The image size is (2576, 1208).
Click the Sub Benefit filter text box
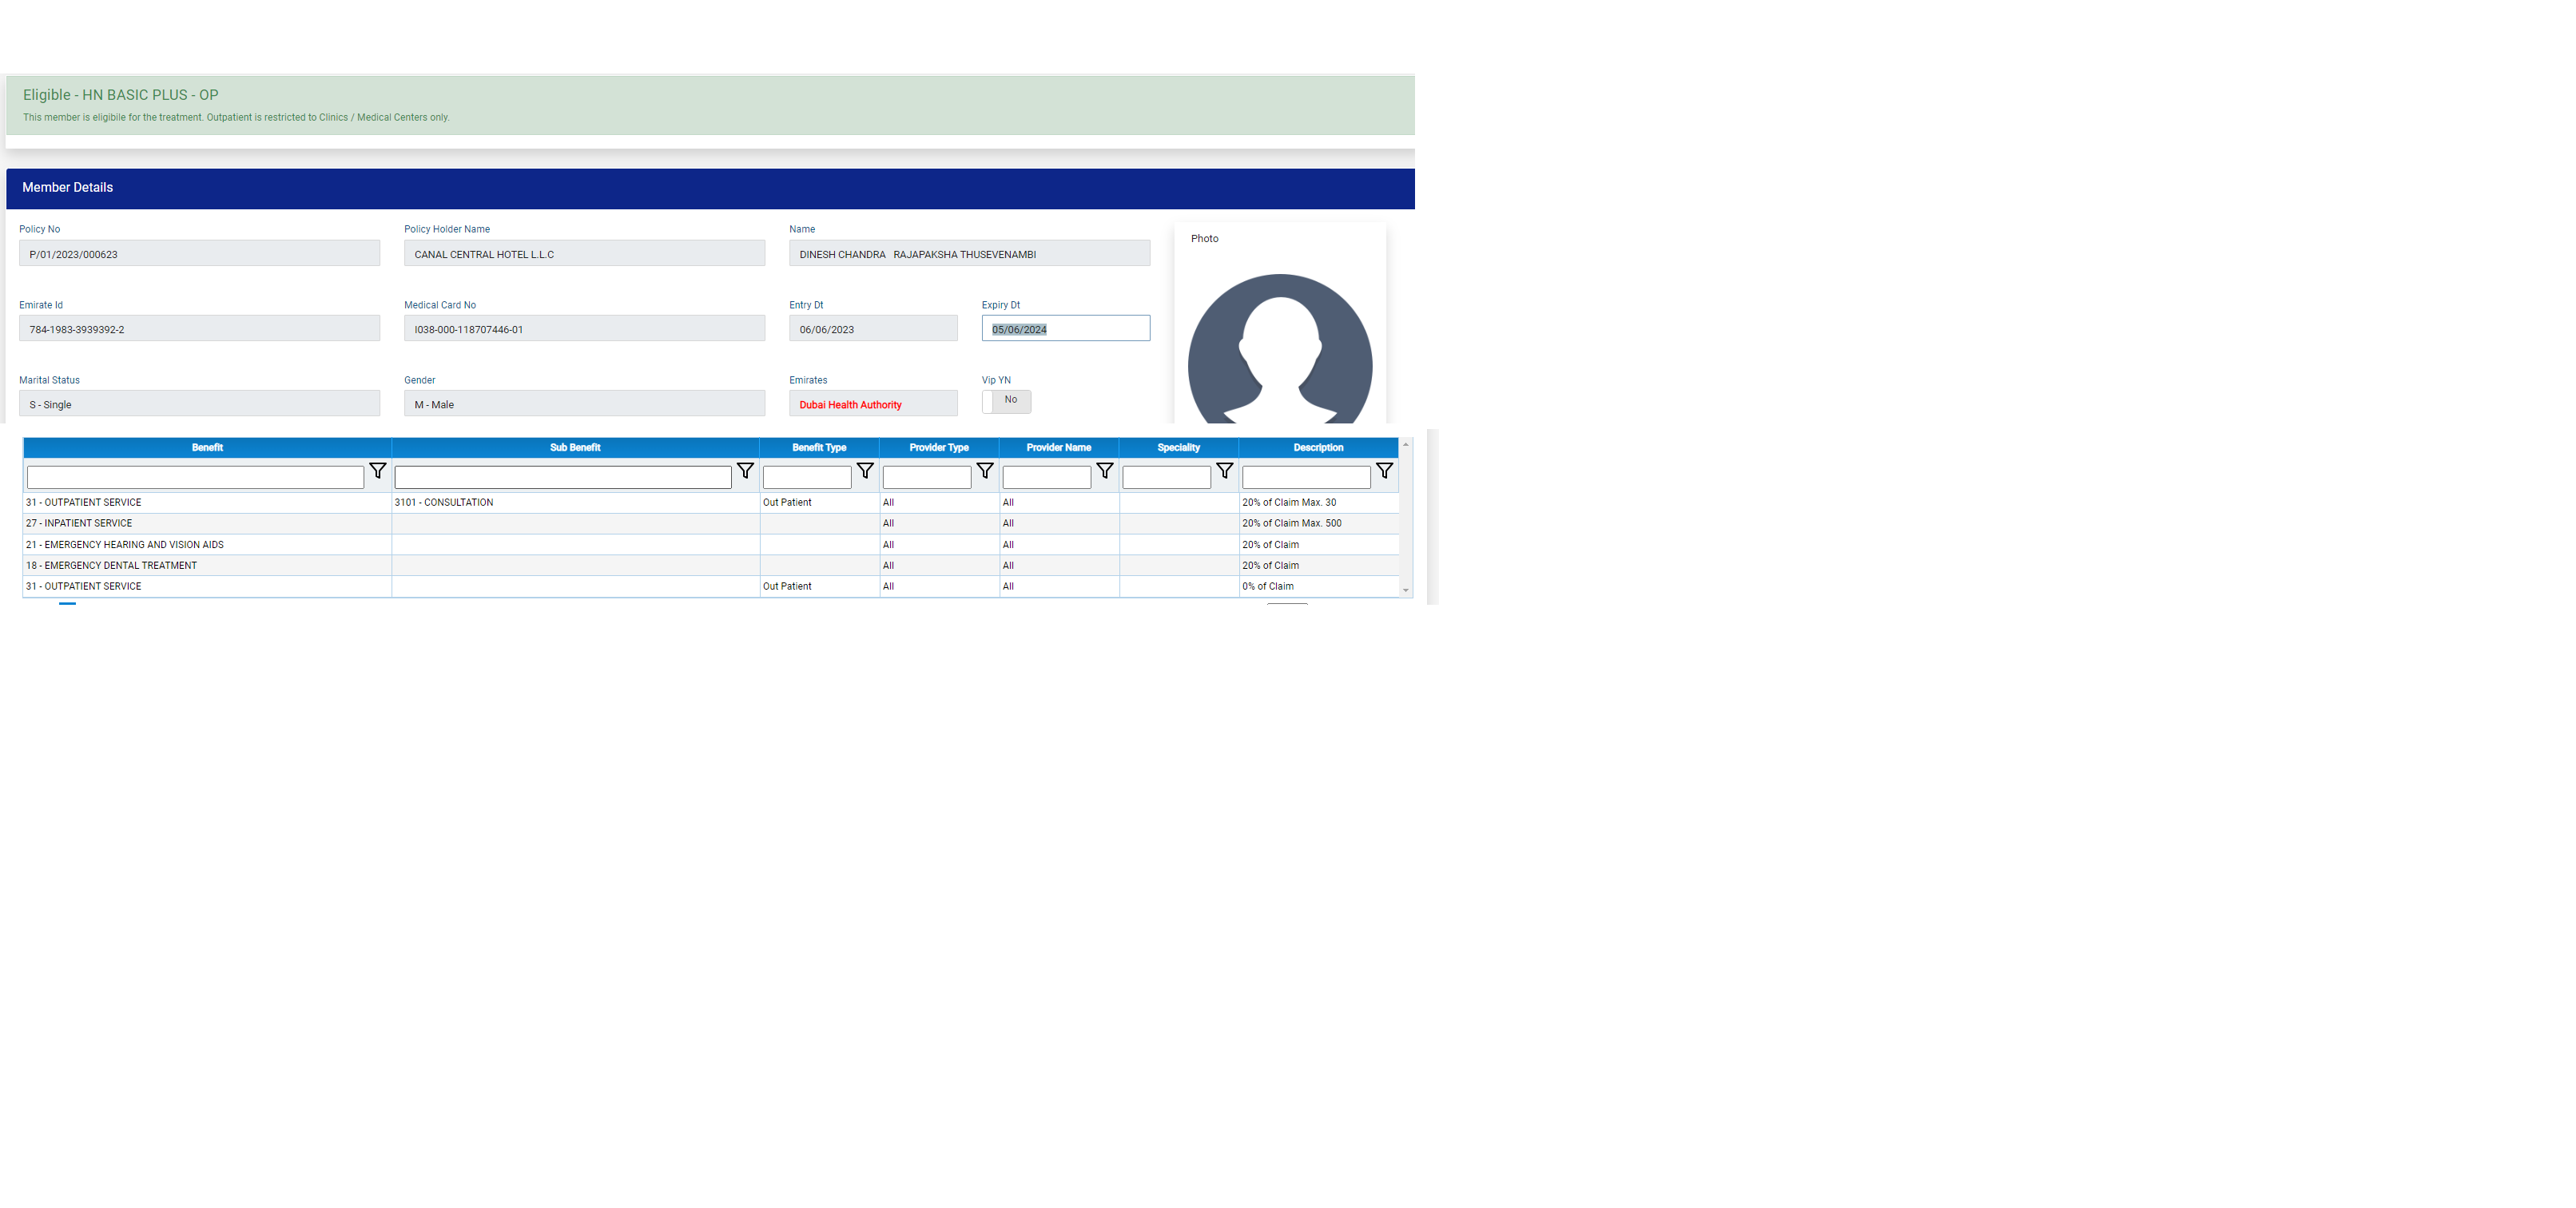(563, 478)
